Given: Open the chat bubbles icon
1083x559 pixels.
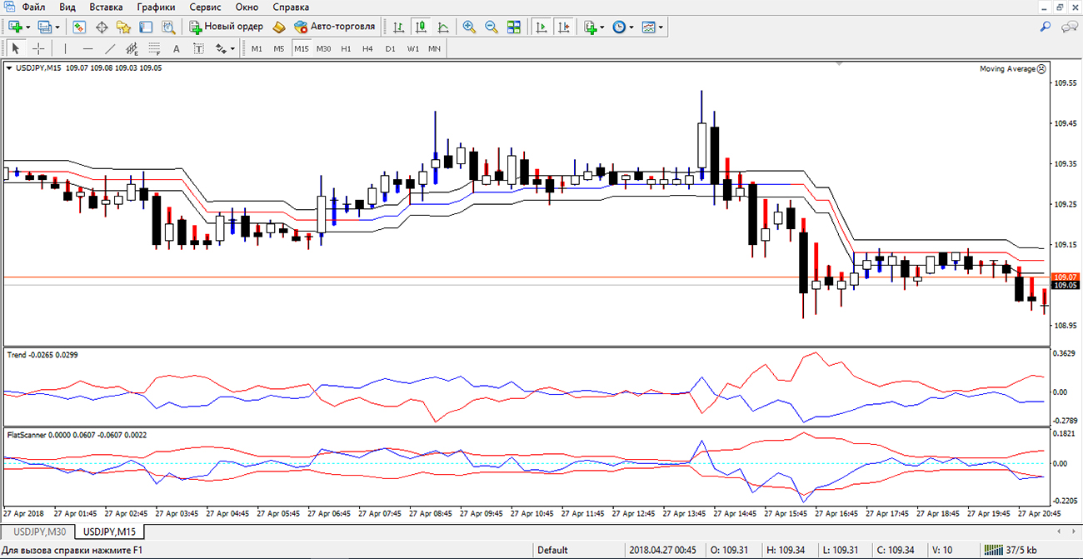Looking at the screenshot, I should pos(1069,27).
